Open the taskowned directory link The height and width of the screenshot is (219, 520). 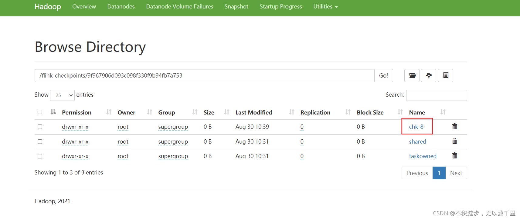(x=423, y=156)
